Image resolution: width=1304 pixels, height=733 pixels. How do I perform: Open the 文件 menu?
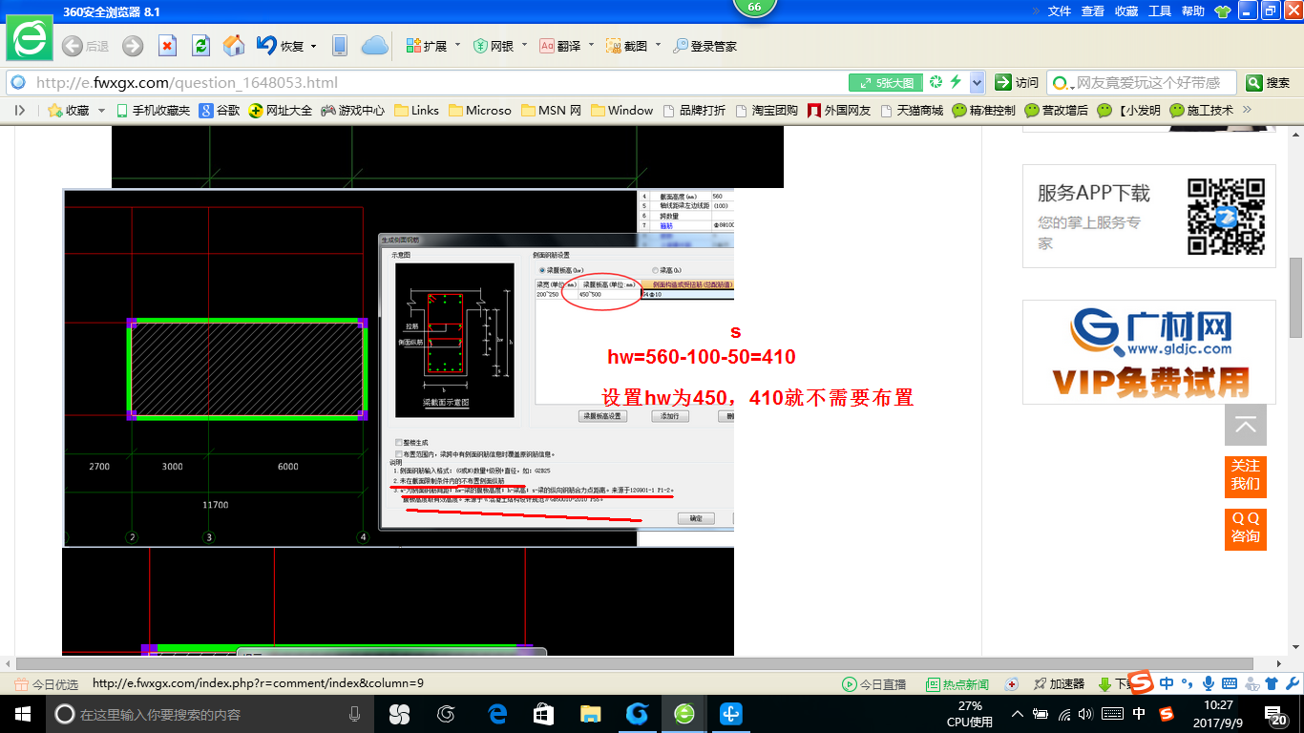pos(1060,11)
